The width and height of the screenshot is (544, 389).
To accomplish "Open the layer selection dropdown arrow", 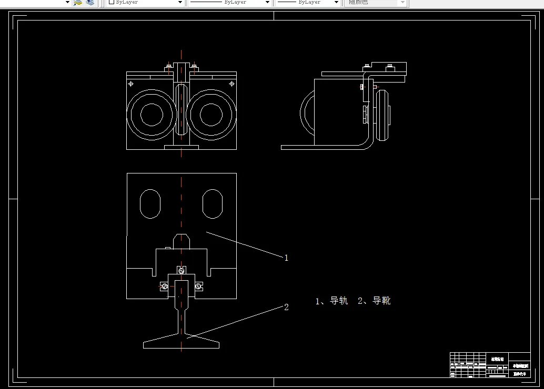I will (67, 2).
